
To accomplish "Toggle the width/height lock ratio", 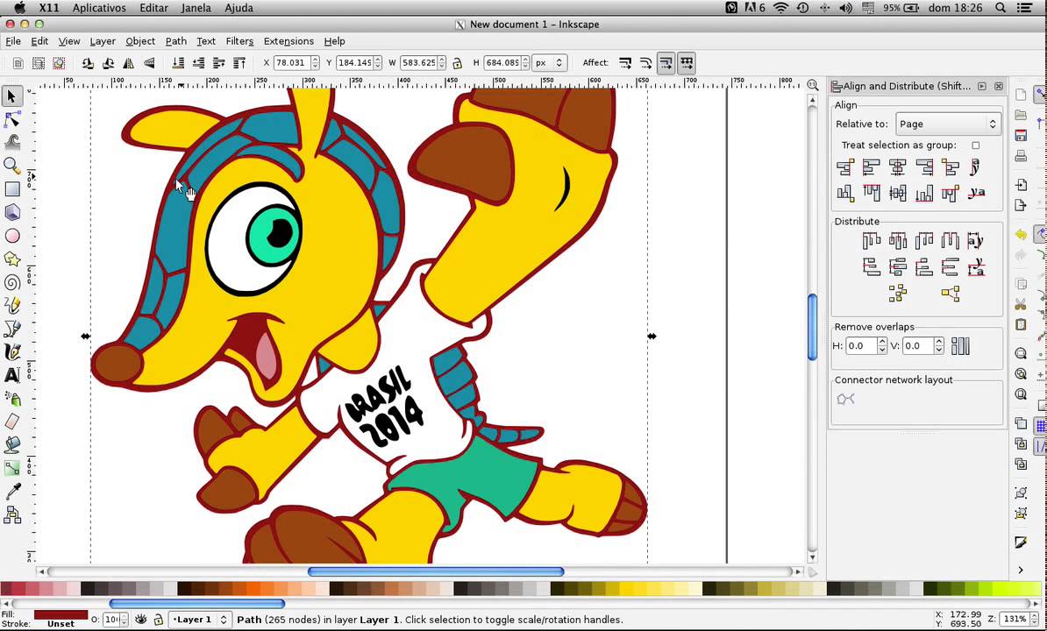I will (457, 63).
